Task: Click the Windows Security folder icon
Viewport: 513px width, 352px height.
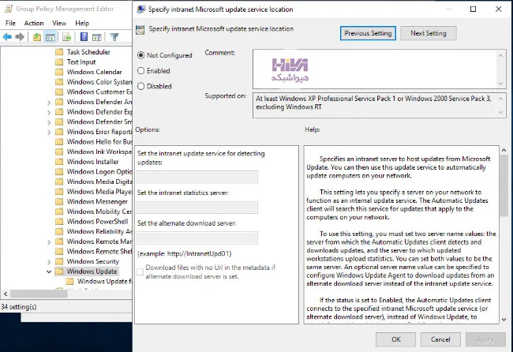Action: point(59,261)
